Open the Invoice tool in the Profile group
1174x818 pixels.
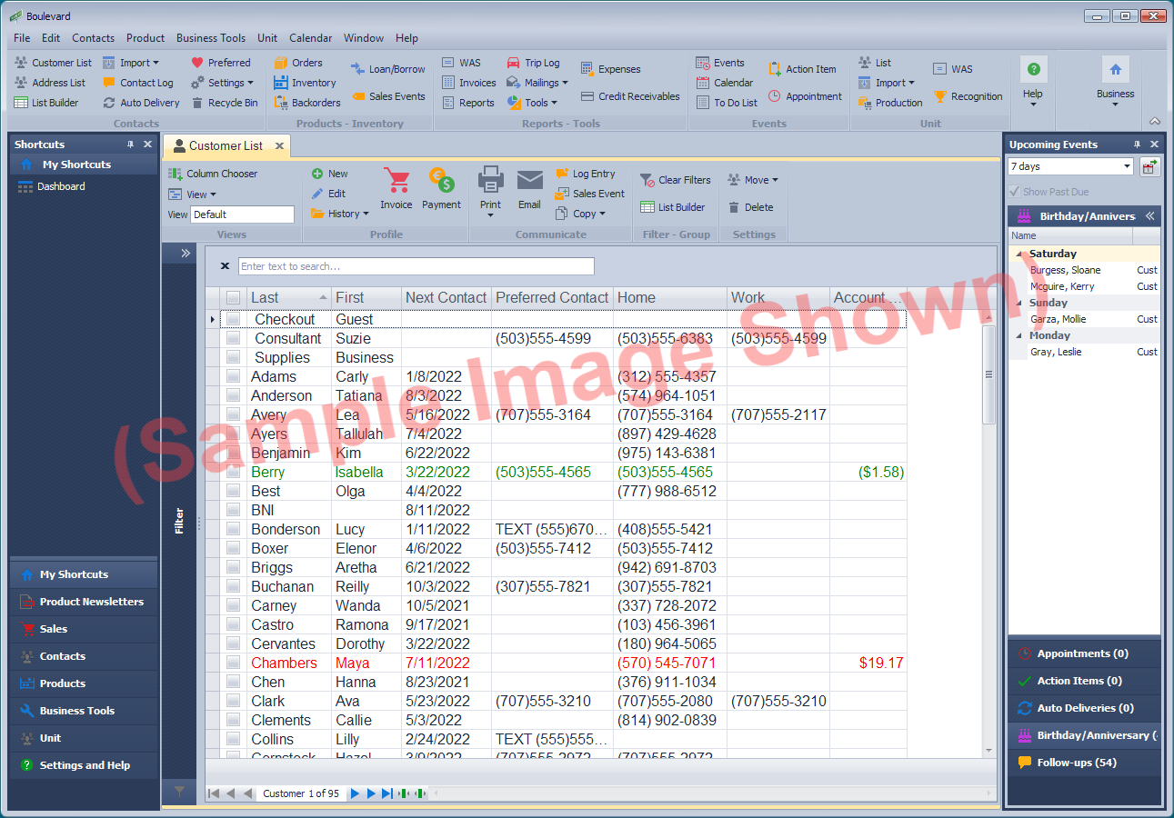pos(396,186)
